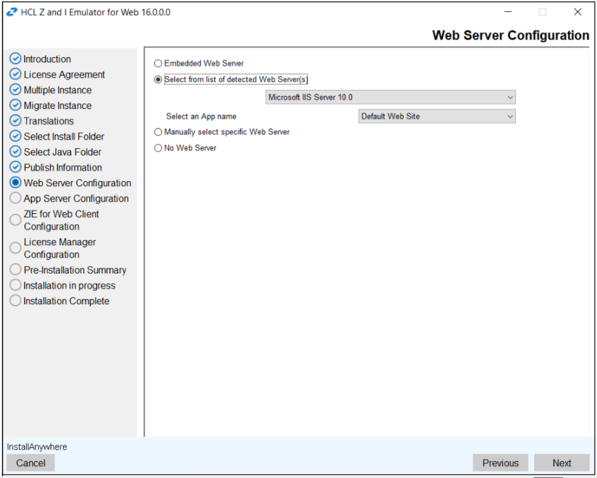
Task: Click the step circle for License Manager Configuration
Action: (x=15, y=248)
